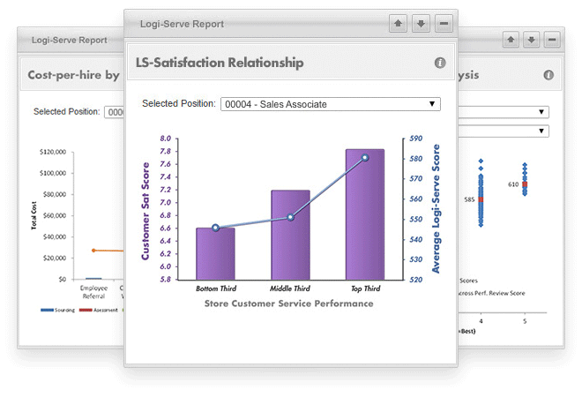Image resolution: width=582 pixels, height=397 pixels.
Task: Click 'Bottom Third' category label
Action: (x=216, y=288)
